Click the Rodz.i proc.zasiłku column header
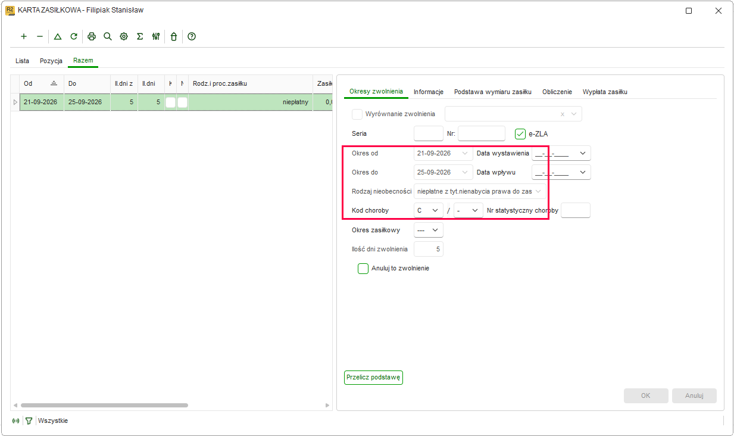734x436 pixels. click(251, 83)
